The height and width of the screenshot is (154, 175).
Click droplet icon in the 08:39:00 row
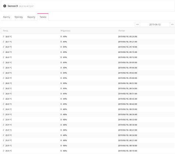61,109
